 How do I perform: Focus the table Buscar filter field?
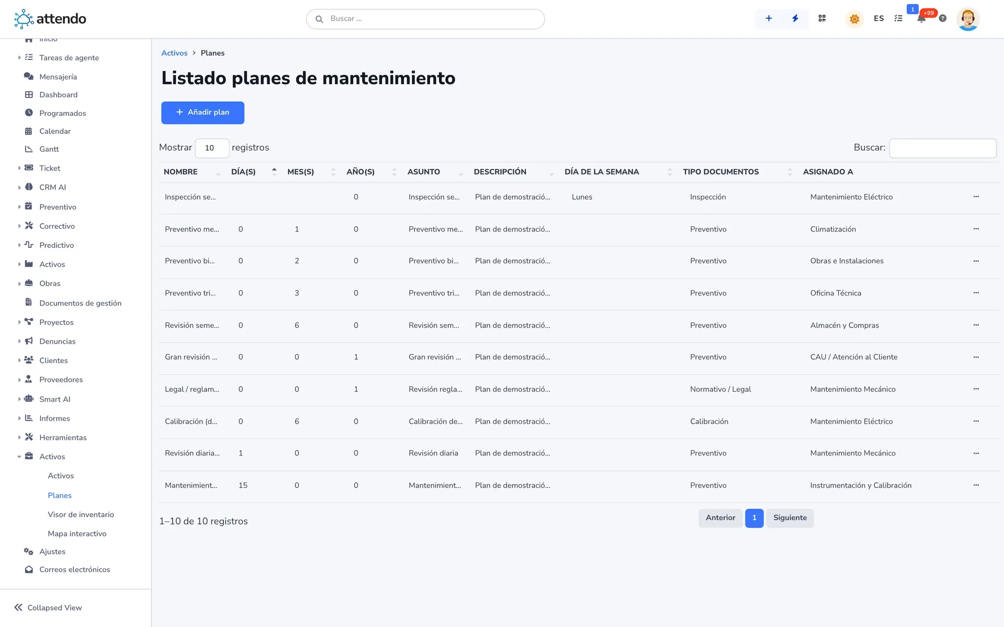943,148
